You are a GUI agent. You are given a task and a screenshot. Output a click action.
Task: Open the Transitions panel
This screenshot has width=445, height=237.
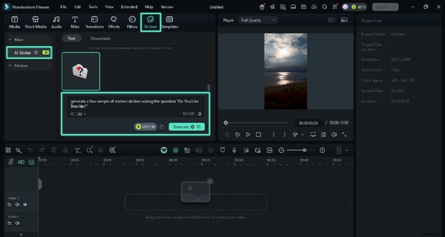click(x=95, y=22)
